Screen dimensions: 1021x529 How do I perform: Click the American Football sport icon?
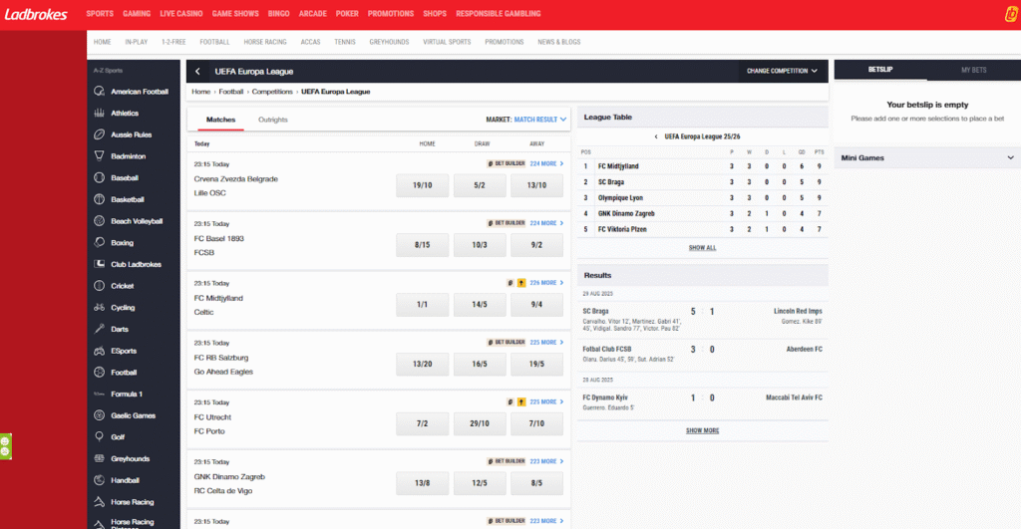pyautogui.click(x=100, y=92)
